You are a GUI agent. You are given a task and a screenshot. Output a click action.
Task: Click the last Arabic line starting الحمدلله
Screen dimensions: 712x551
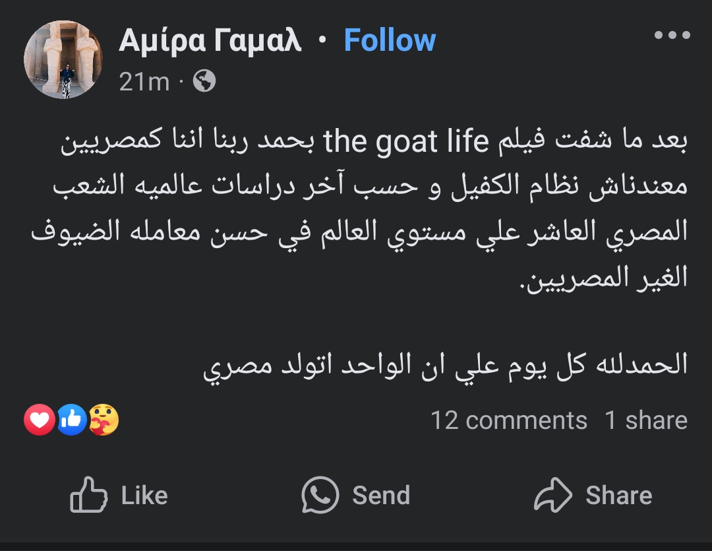(x=446, y=364)
